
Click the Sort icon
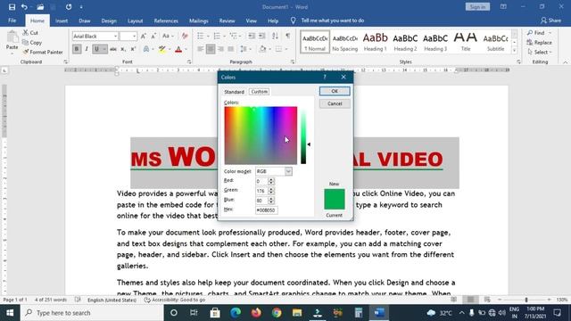(275, 36)
